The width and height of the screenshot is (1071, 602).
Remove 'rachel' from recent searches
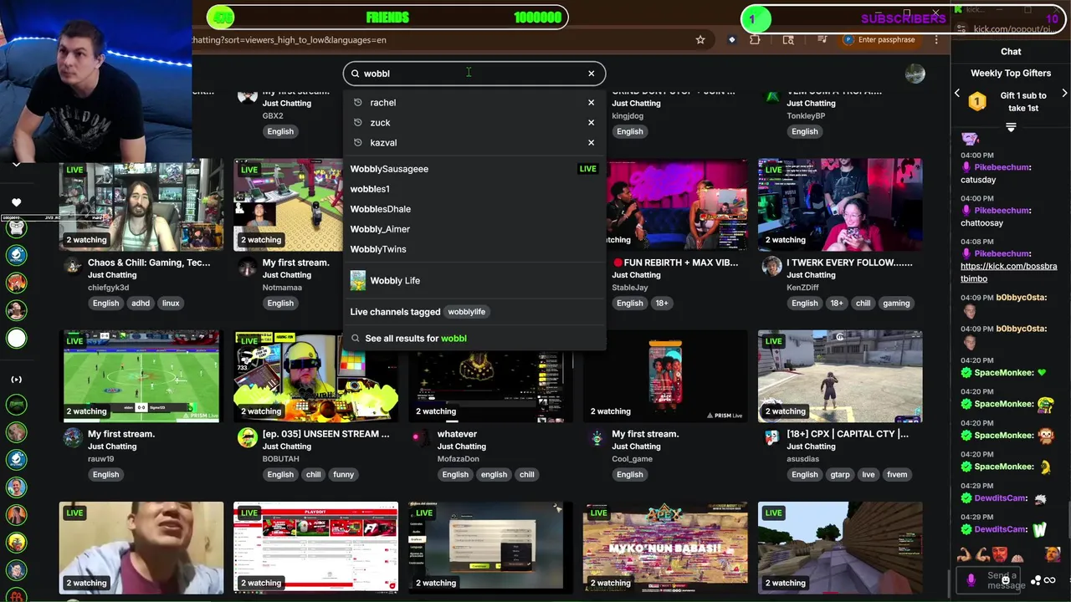pos(591,103)
